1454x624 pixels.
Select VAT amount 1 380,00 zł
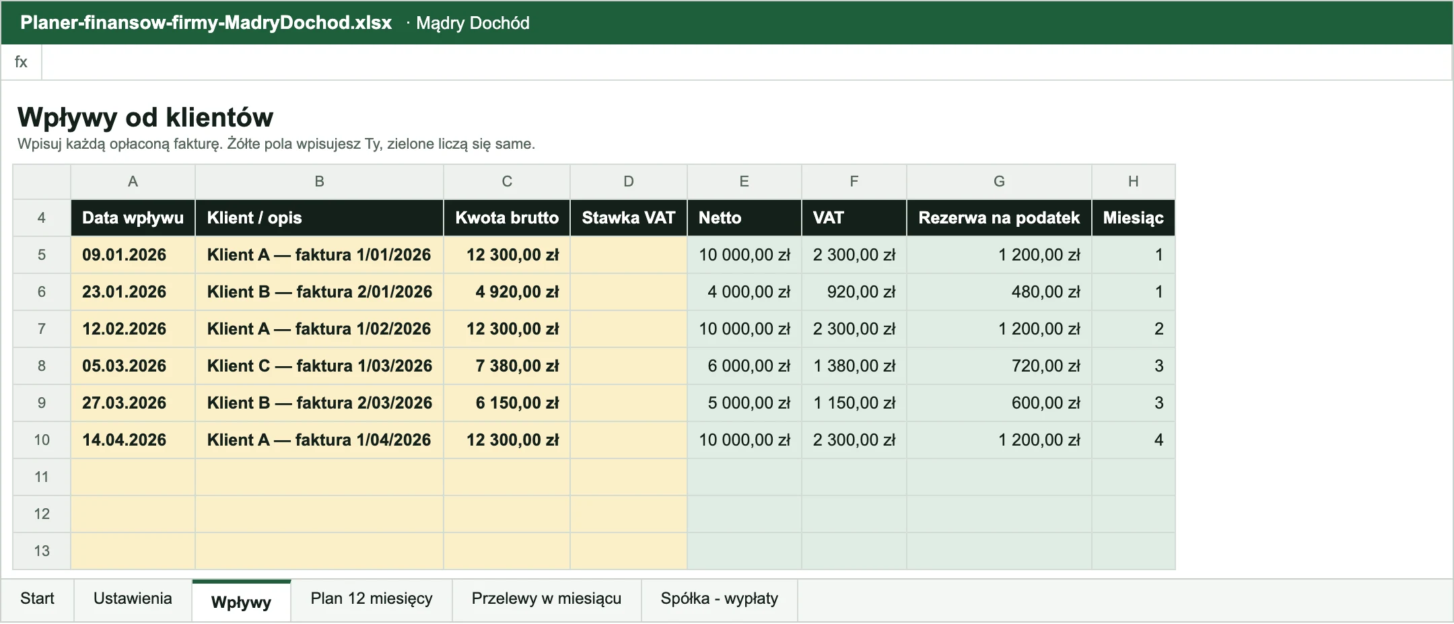click(854, 366)
